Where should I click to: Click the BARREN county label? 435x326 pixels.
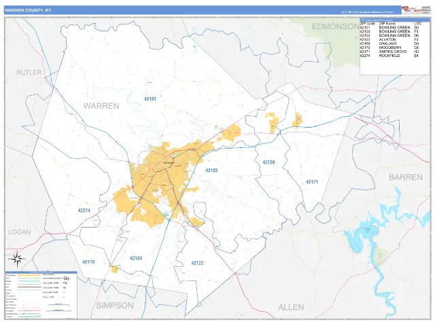[406, 177]
